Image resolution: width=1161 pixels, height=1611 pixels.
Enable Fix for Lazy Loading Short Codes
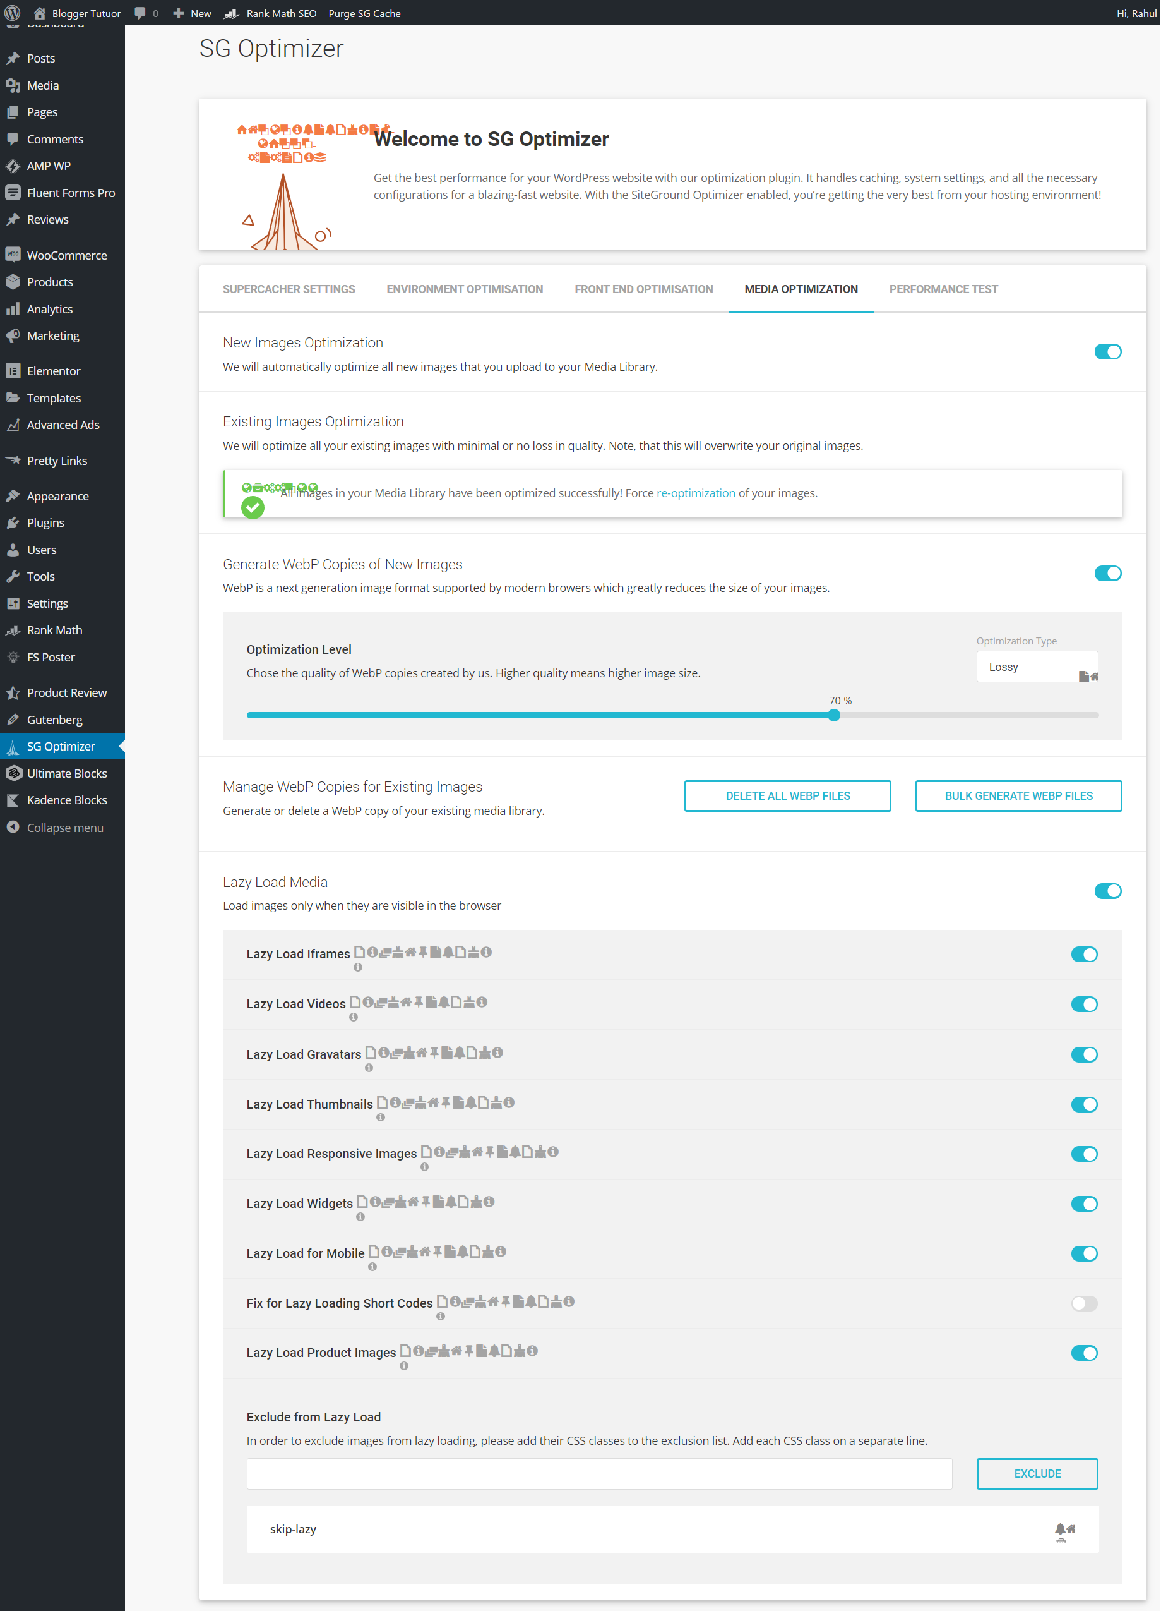1085,1303
